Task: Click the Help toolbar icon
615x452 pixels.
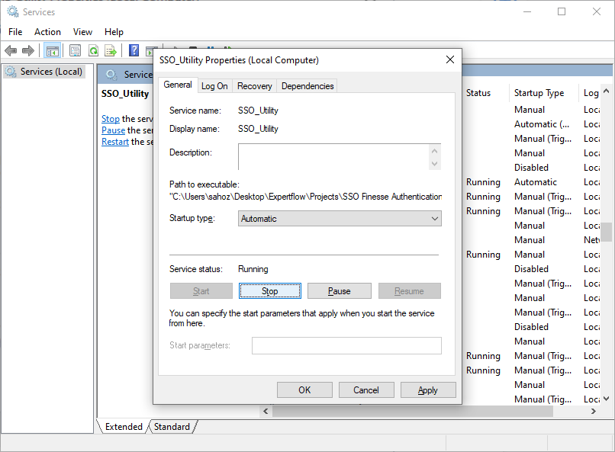Action: 134,50
